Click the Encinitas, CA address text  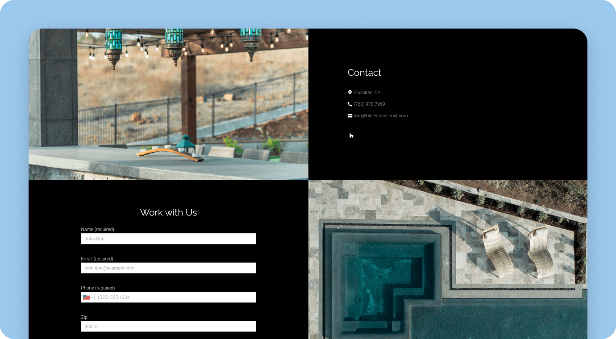pos(367,93)
